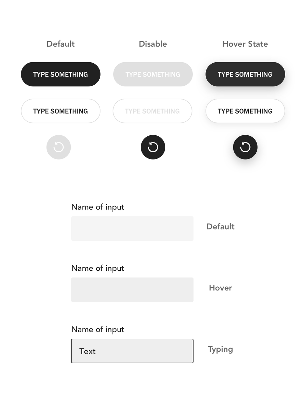The width and height of the screenshot is (306, 403).
Task: Click the bordered input field containing "Text"
Action: (x=132, y=351)
